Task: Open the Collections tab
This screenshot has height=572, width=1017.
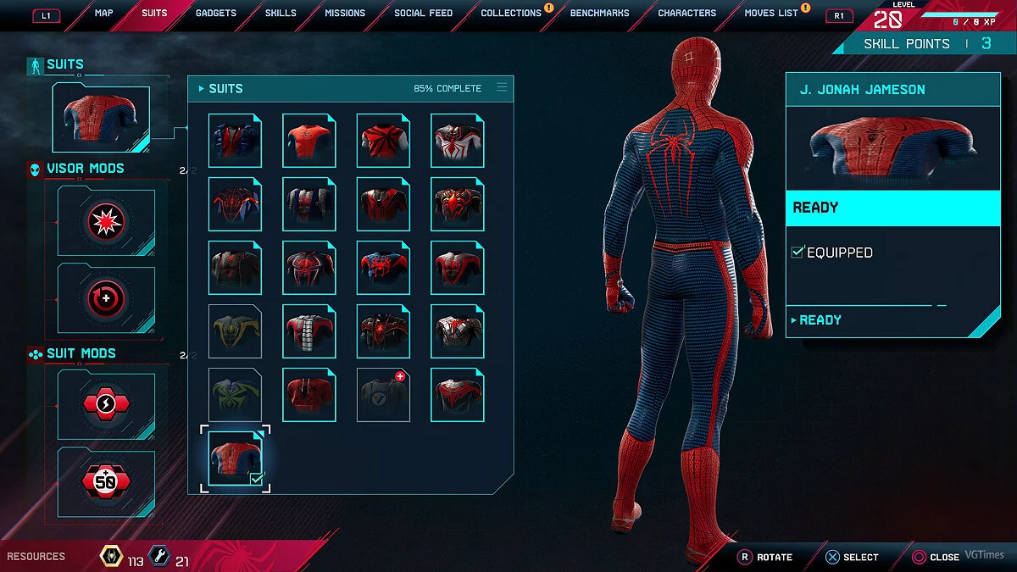Action: pyautogui.click(x=511, y=13)
